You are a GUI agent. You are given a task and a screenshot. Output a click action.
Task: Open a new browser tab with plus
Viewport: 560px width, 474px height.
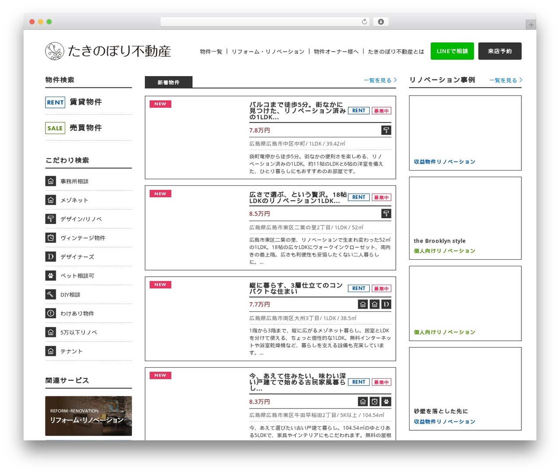(531, 25)
